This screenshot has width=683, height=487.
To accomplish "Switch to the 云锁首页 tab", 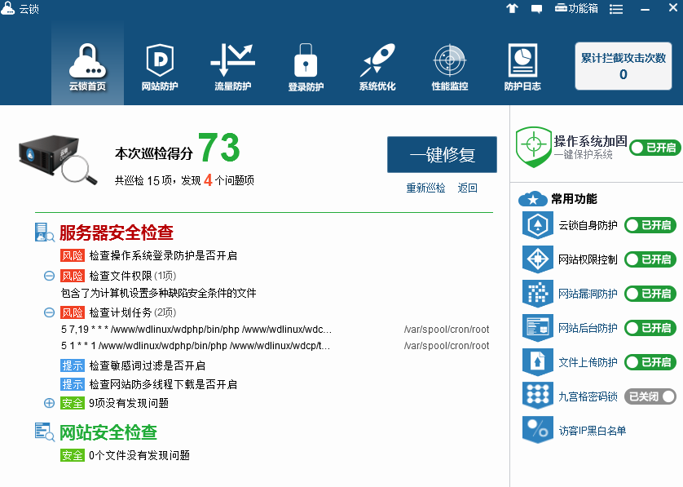I will coord(87,64).
